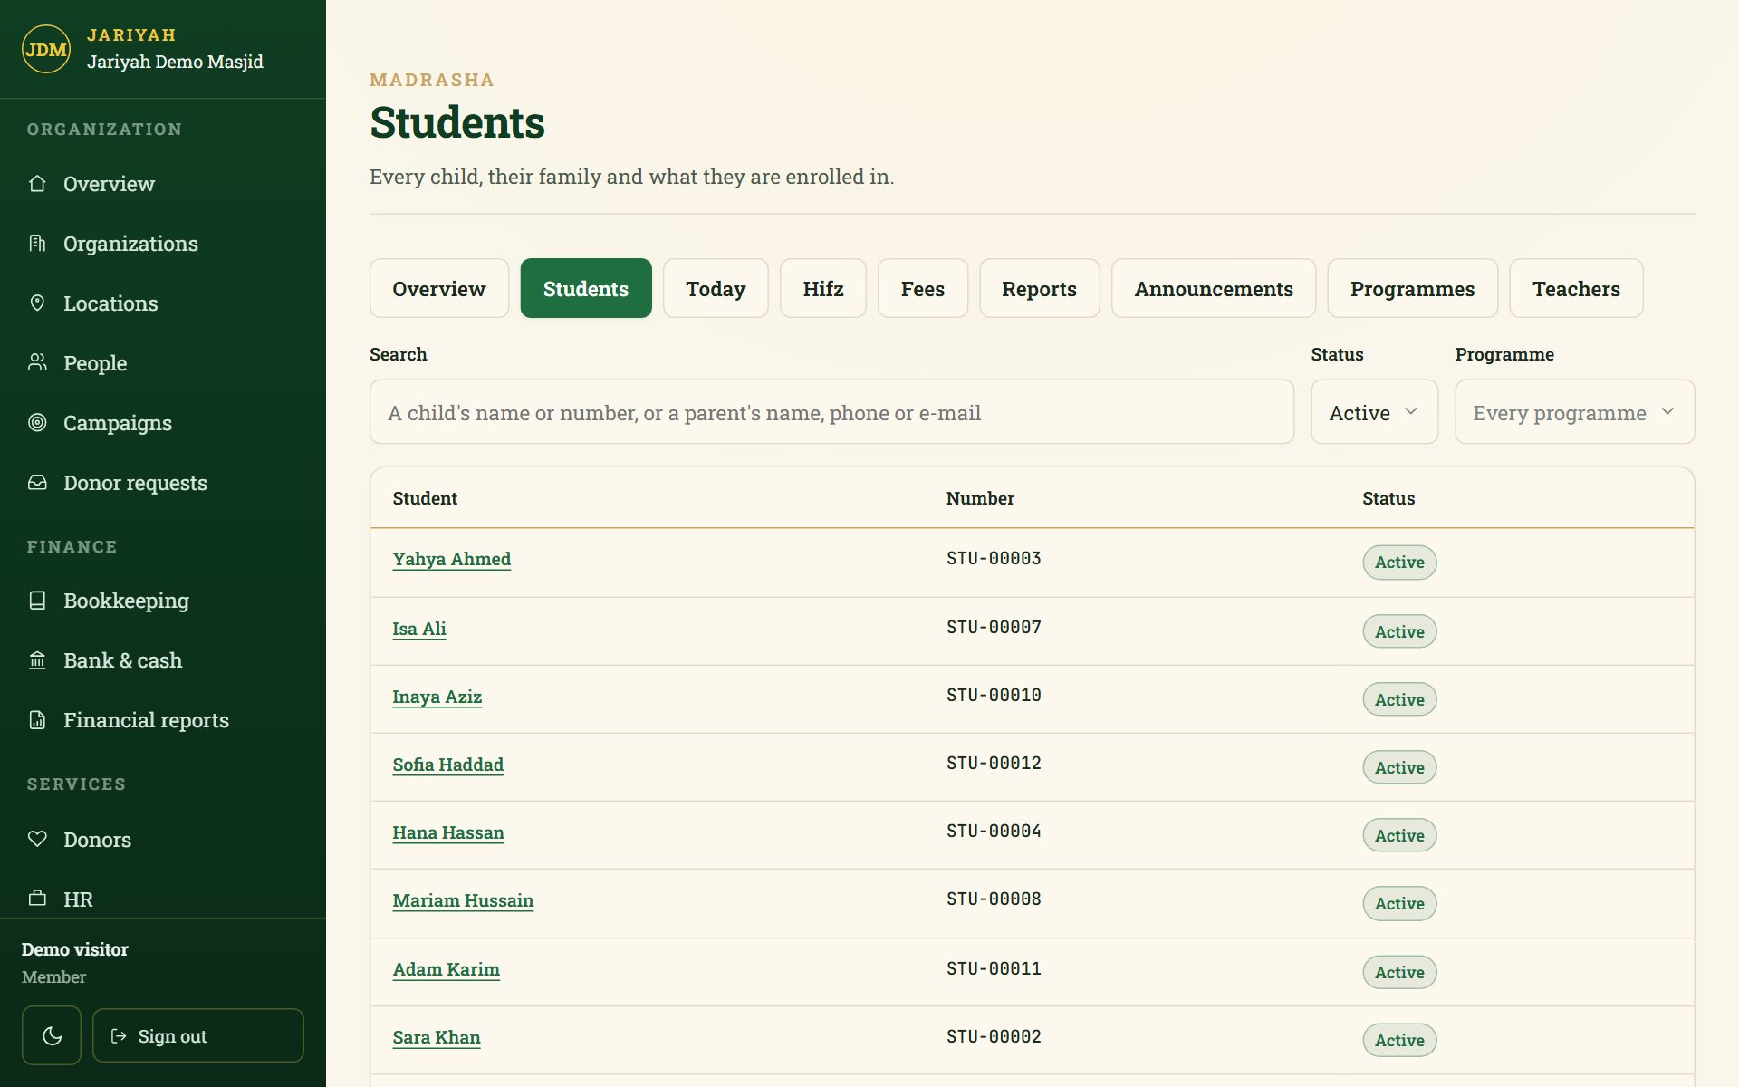Image resolution: width=1739 pixels, height=1087 pixels.
Task: Click the People icon in sidebar
Action: 37,363
